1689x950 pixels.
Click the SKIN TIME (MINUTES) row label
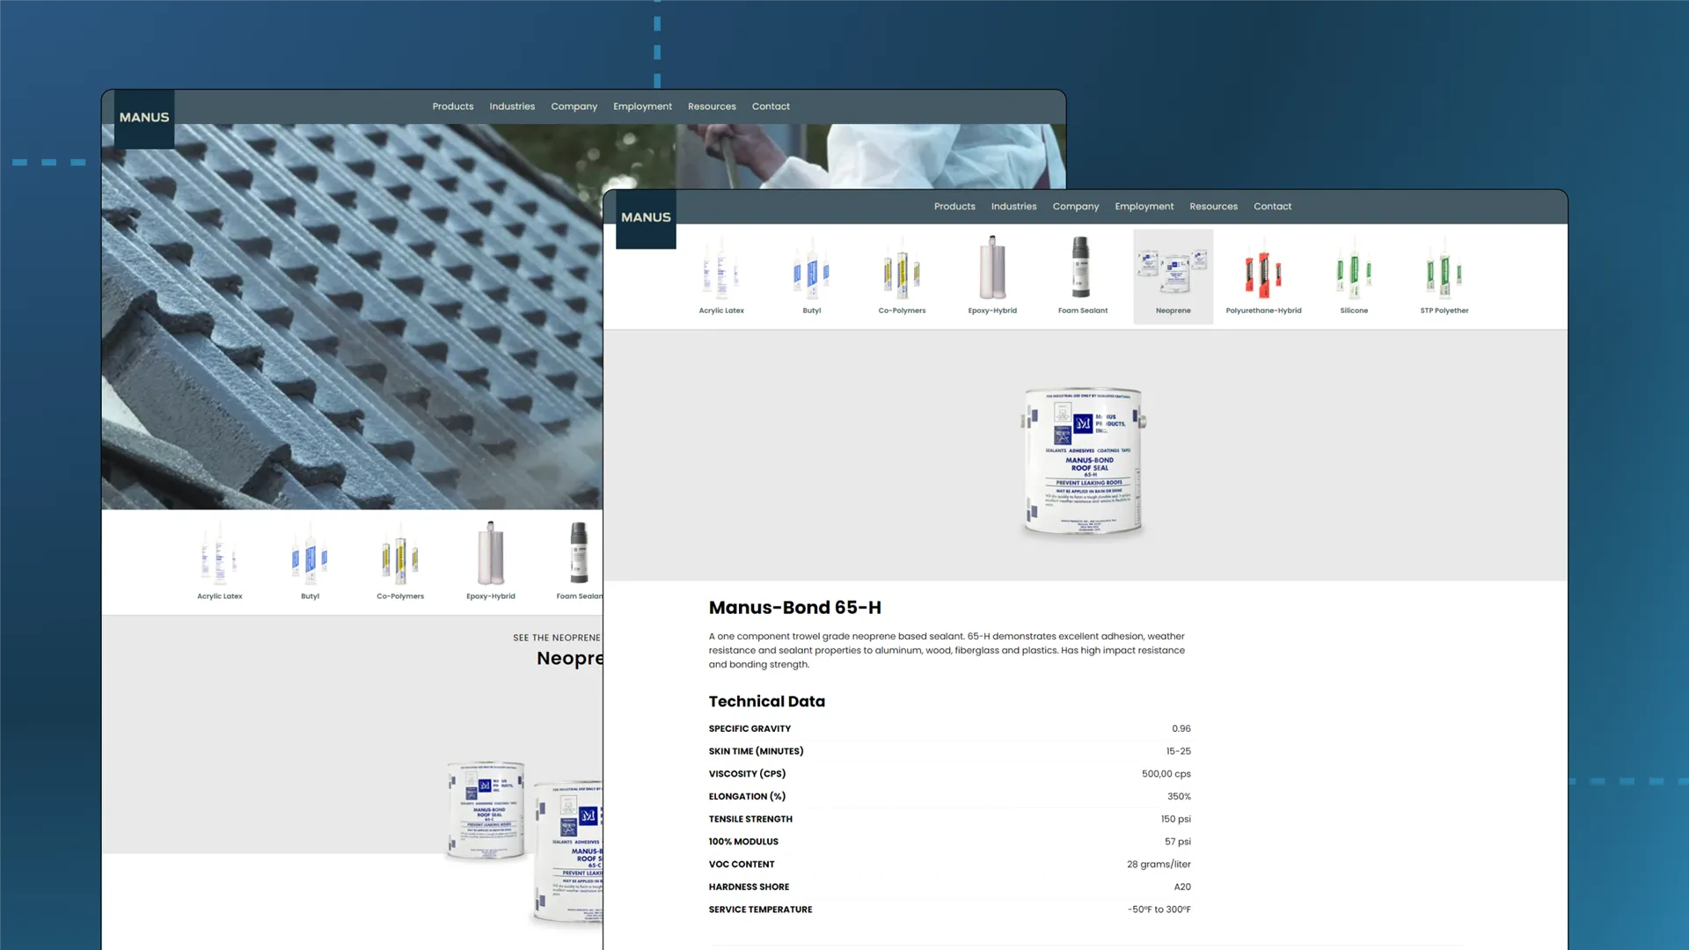coord(756,751)
